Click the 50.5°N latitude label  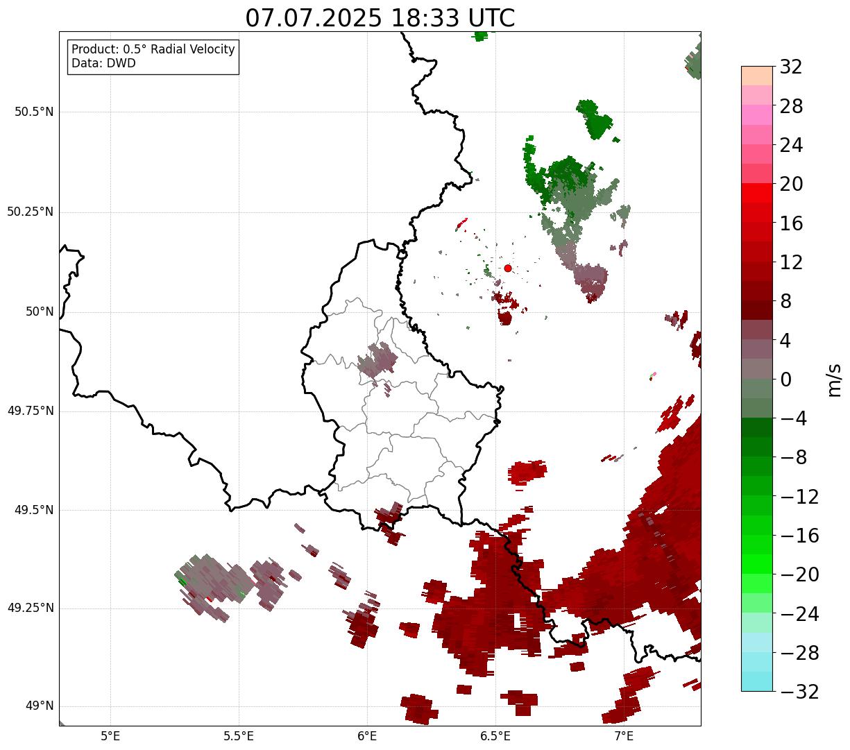(x=34, y=112)
